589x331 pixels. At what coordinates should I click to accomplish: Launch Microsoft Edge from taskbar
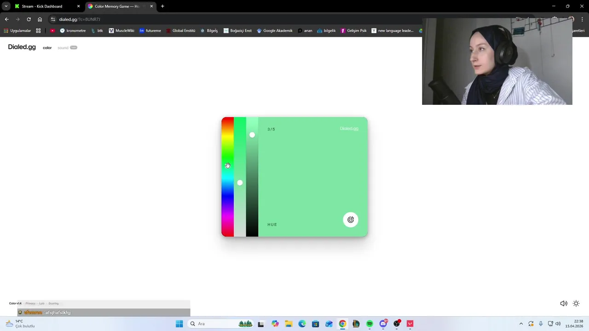pyautogui.click(x=302, y=324)
